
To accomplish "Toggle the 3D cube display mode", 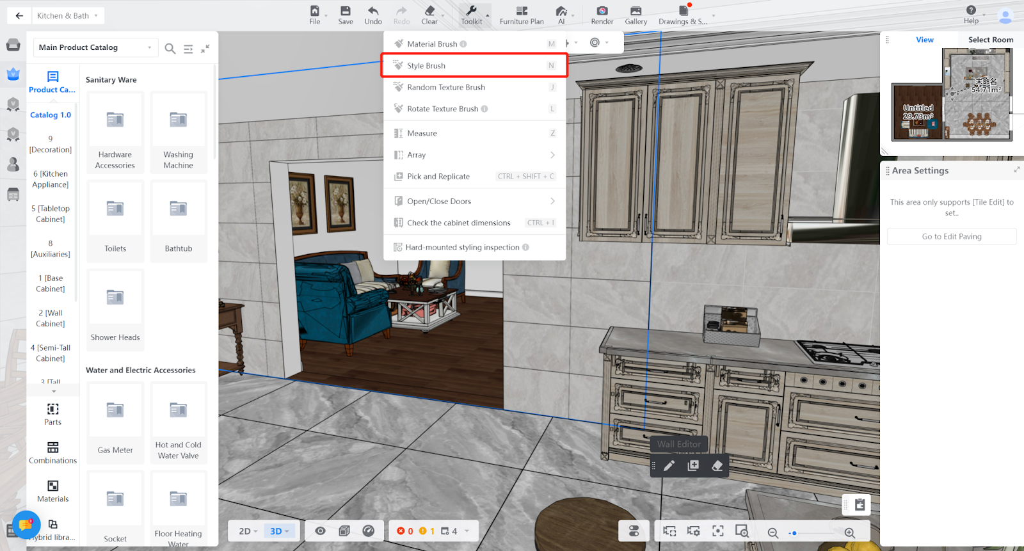I will point(344,531).
